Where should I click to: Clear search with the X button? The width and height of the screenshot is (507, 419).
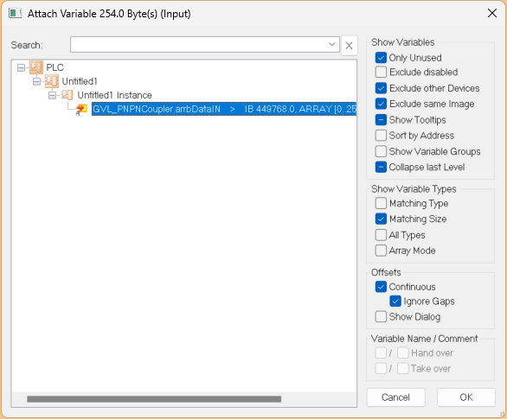[349, 45]
